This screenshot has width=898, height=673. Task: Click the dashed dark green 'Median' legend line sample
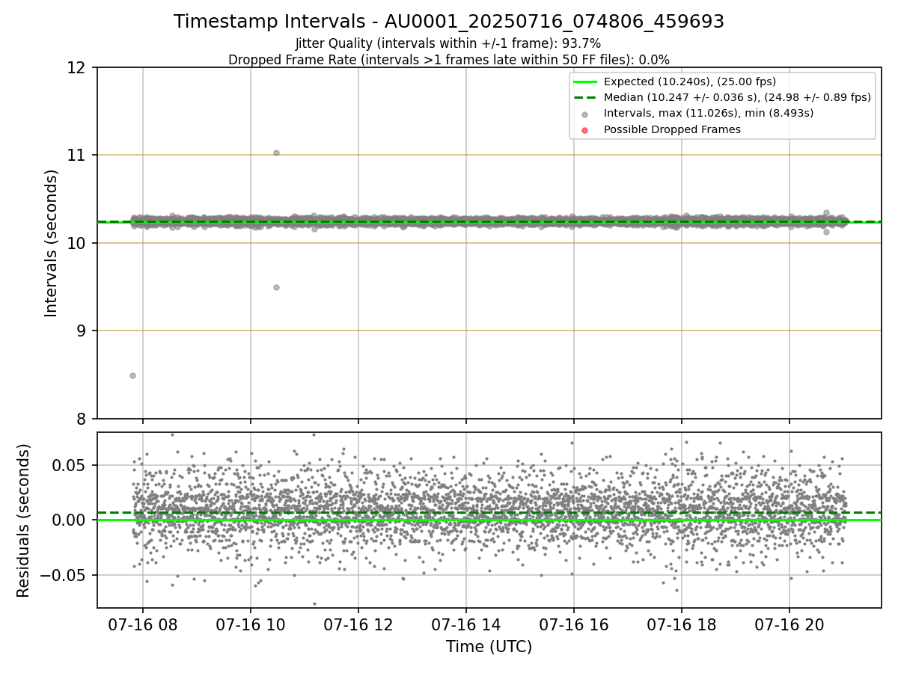tap(584, 97)
